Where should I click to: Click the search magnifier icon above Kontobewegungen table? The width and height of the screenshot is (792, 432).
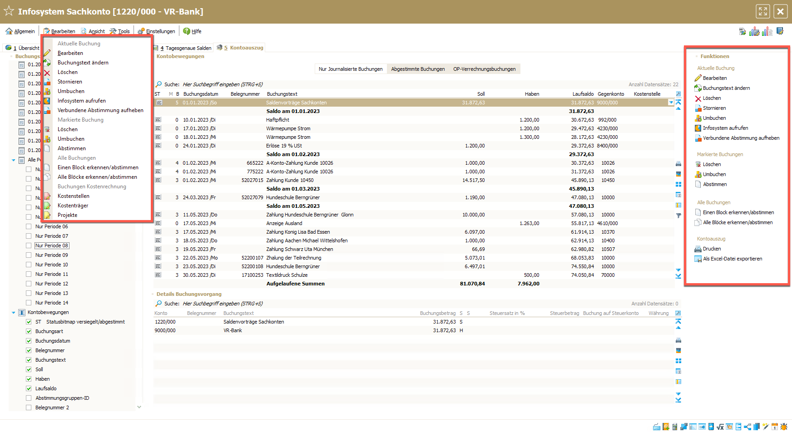(158, 84)
